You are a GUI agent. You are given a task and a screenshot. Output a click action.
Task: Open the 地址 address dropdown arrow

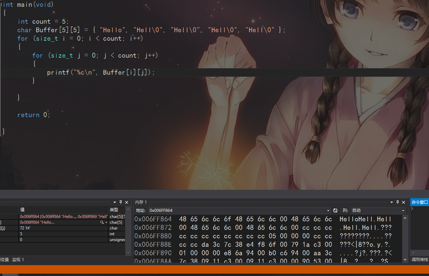point(328,210)
